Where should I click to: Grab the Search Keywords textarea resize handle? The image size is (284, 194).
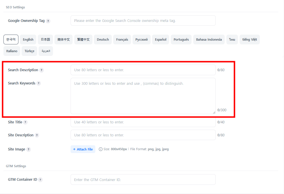(x=214, y=112)
